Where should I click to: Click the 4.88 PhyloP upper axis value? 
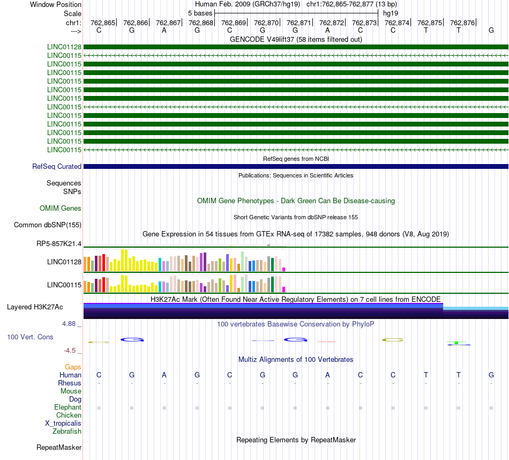pos(69,324)
